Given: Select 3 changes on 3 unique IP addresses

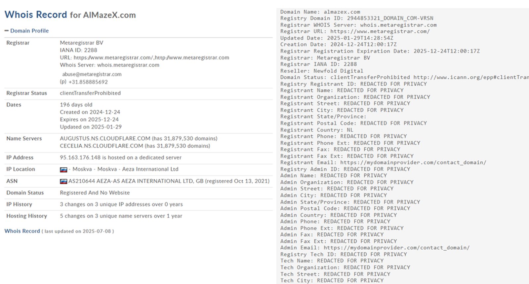Looking at the screenshot, I should (x=121, y=204).
